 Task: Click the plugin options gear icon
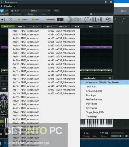click(x=91, y=14)
